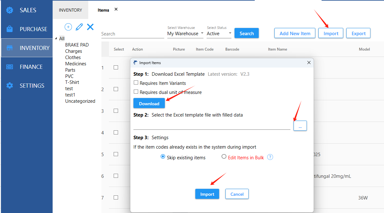Edit category using the pencil icon

click(x=79, y=27)
